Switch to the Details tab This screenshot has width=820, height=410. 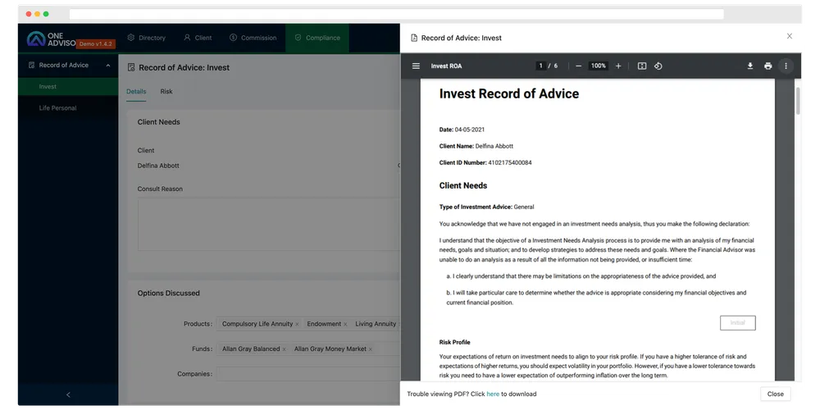coord(136,92)
